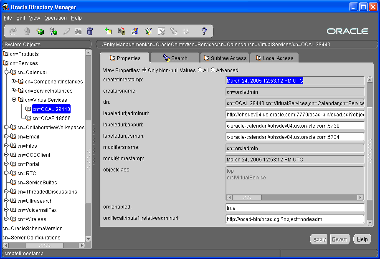
Task: Expand the cn=ComponentInstances node
Action: point(14,82)
